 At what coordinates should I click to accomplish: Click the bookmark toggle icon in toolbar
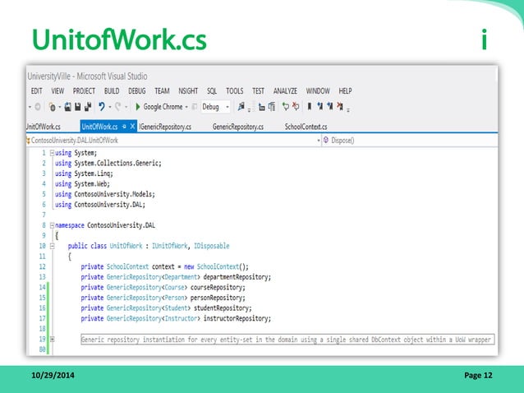(310, 107)
